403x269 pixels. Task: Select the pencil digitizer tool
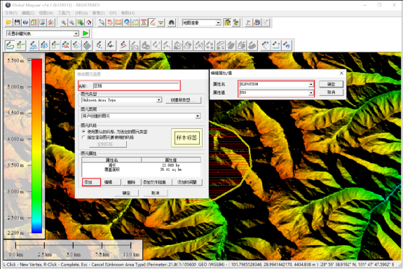(152, 22)
